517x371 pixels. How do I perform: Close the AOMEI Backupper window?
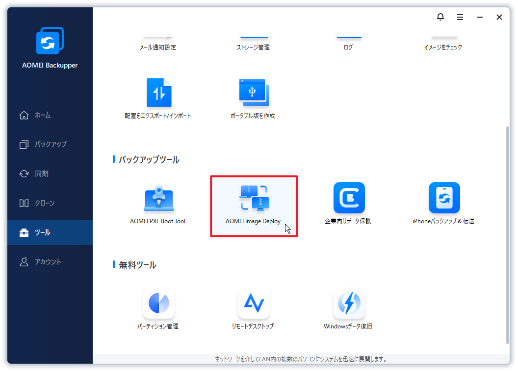pos(499,17)
